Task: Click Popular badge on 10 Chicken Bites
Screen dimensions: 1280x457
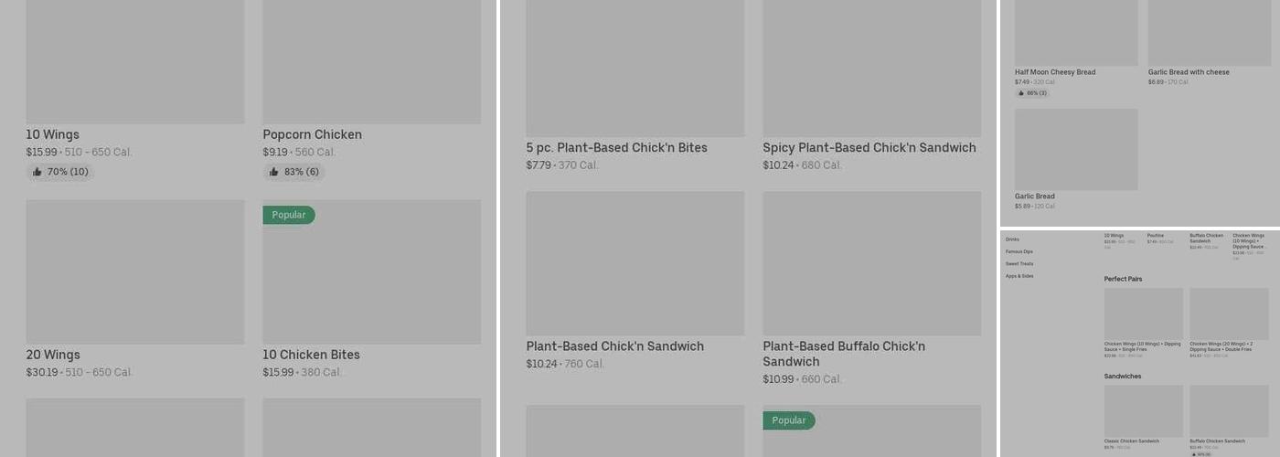Action: coord(289,215)
